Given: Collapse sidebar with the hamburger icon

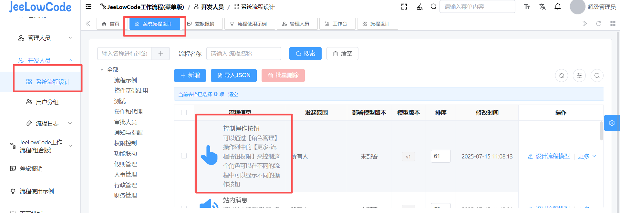Looking at the screenshot, I should (x=88, y=7).
